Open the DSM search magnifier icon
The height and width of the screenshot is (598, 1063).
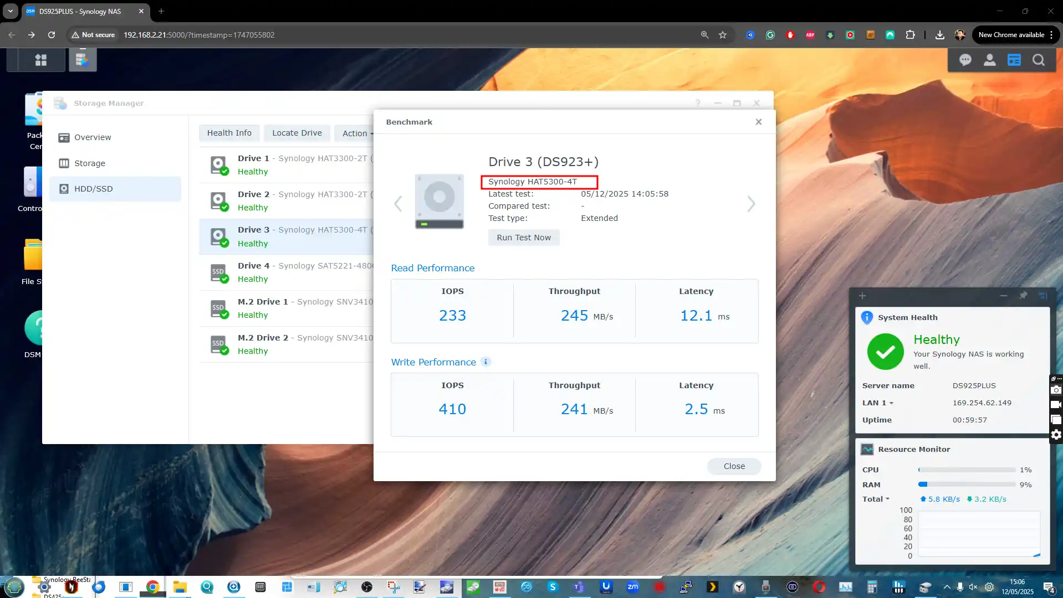(x=1038, y=60)
